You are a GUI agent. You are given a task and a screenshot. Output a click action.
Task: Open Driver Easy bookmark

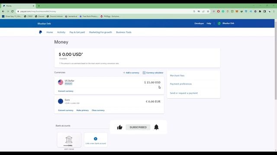coord(12,16)
